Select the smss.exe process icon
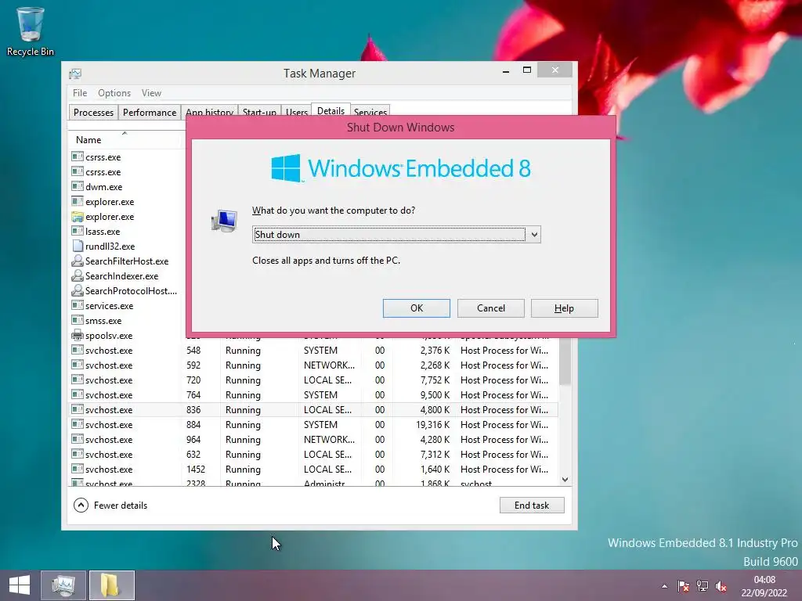This screenshot has height=601, width=802. 78,320
